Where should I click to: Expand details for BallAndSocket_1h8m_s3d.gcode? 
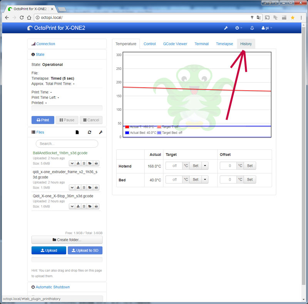72,163
